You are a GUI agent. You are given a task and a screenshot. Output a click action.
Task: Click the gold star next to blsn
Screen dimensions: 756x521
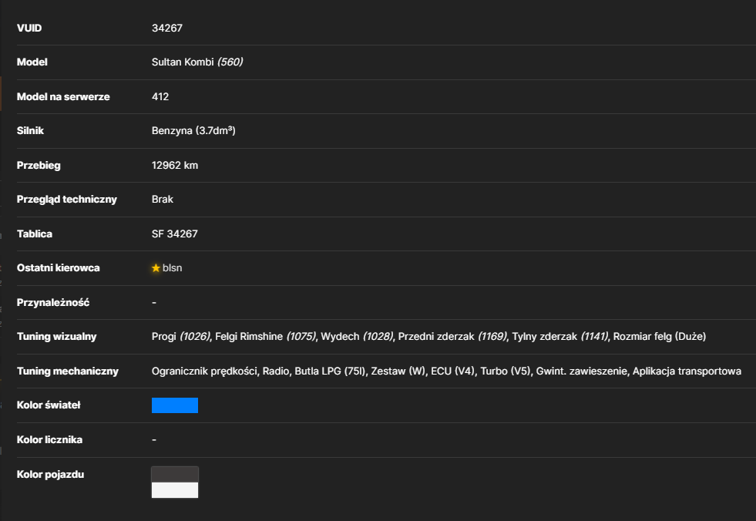(x=156, y=268)
